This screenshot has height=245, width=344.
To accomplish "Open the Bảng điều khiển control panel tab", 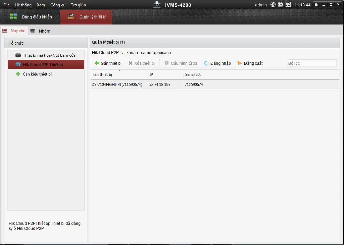I will coord(31,17).
